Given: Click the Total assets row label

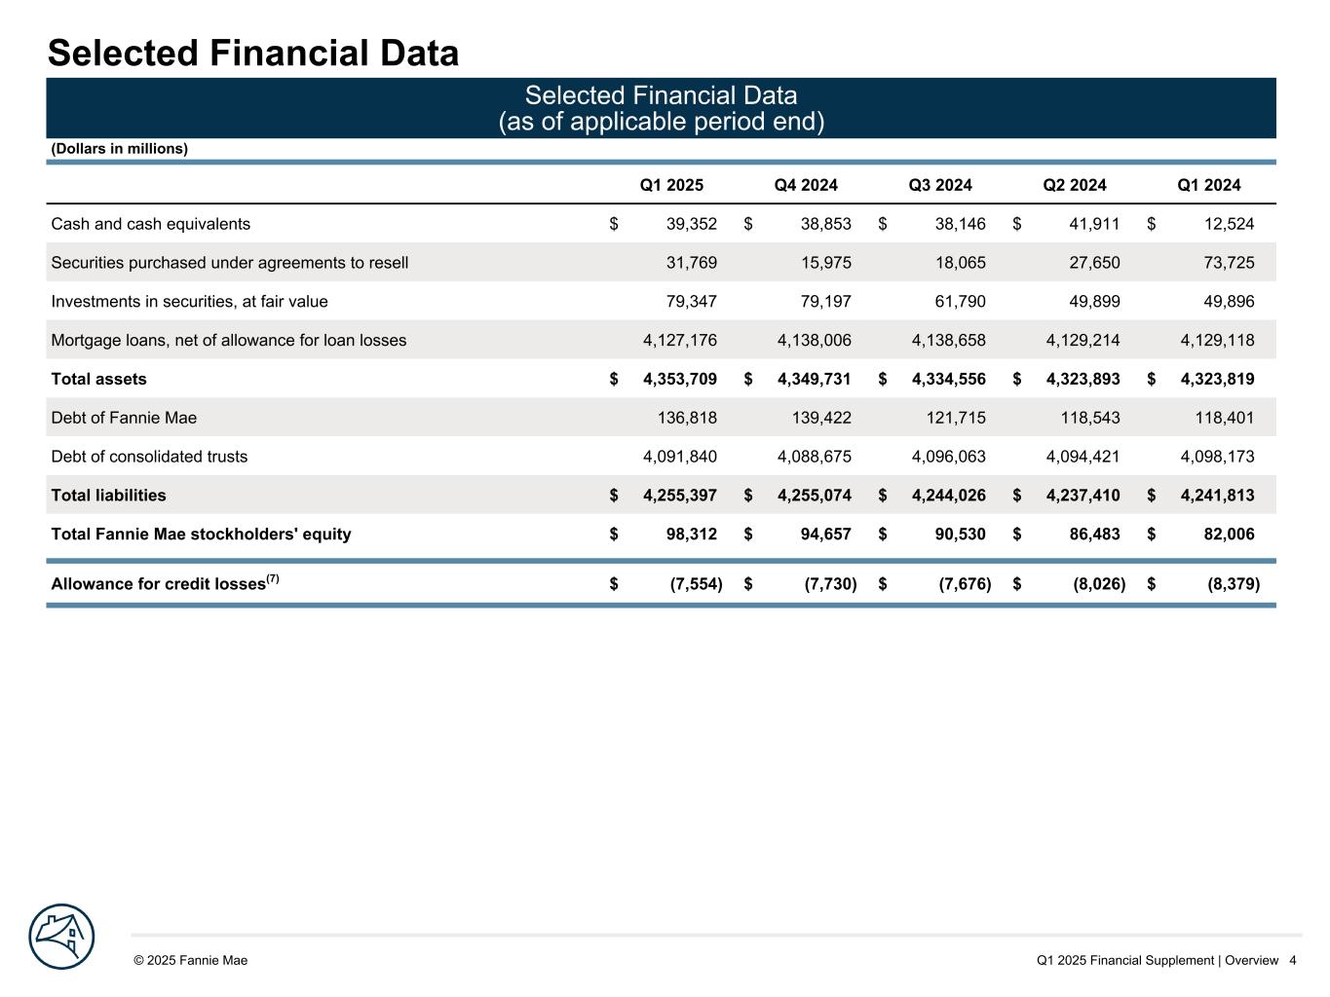Looking at the screenshot, I should coord(98,379).
